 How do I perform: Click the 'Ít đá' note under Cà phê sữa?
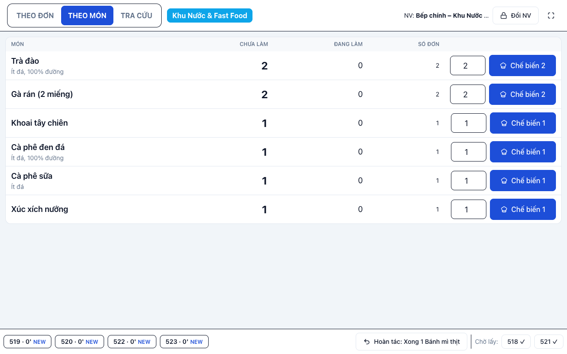[x=18, y=187]
